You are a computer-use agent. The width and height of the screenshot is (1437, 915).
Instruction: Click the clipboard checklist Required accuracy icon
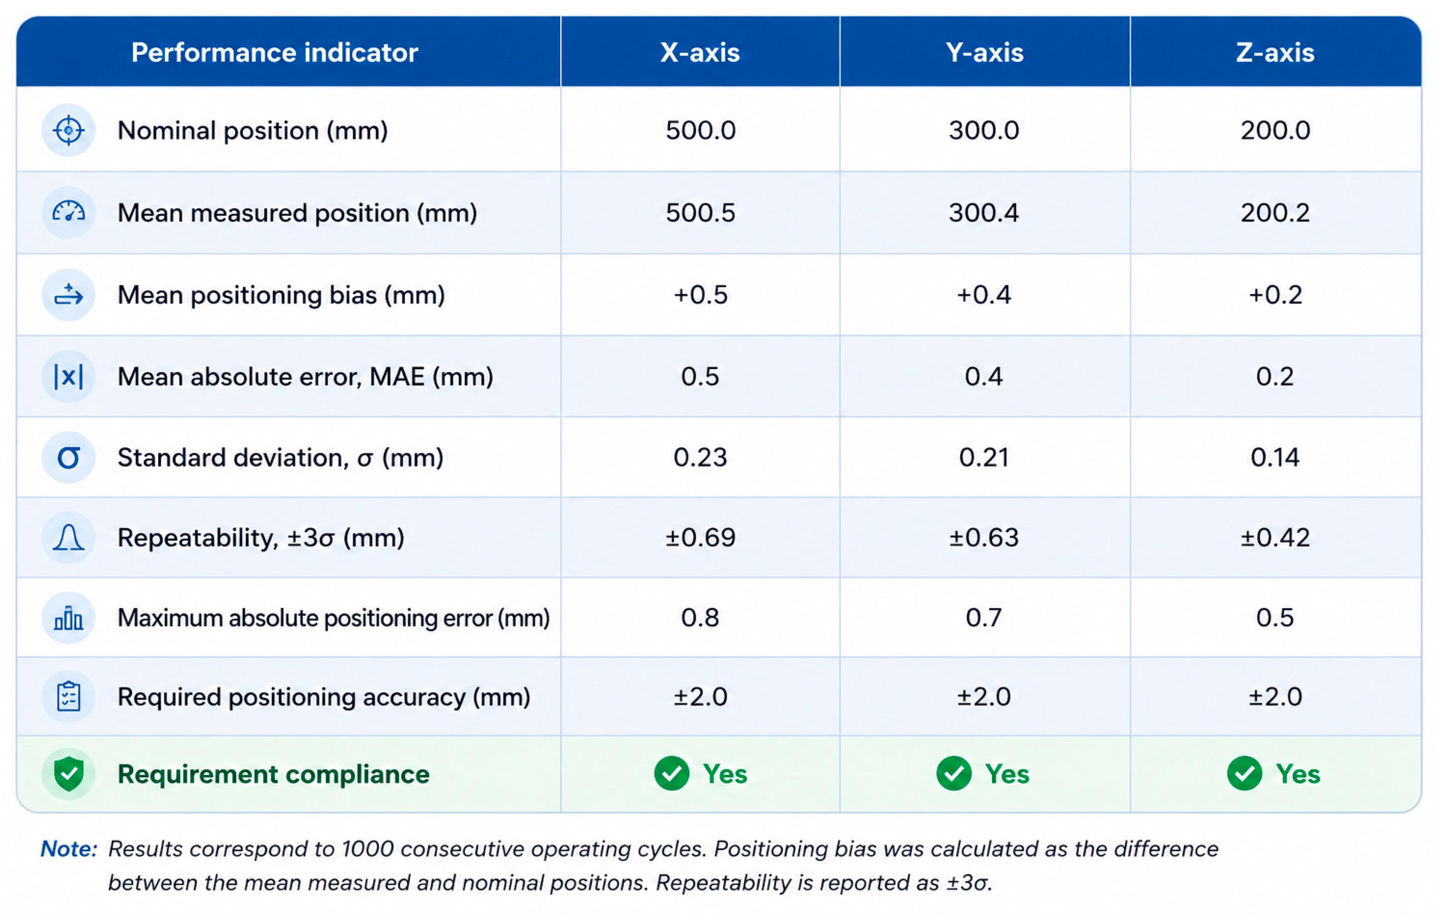(x=68, y=696)
